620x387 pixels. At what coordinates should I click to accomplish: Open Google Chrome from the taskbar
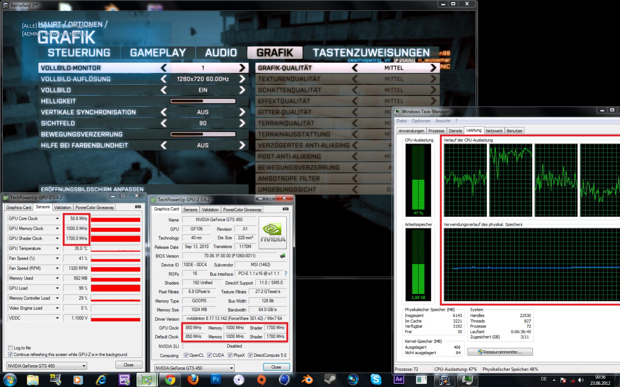tap(170, 380)
